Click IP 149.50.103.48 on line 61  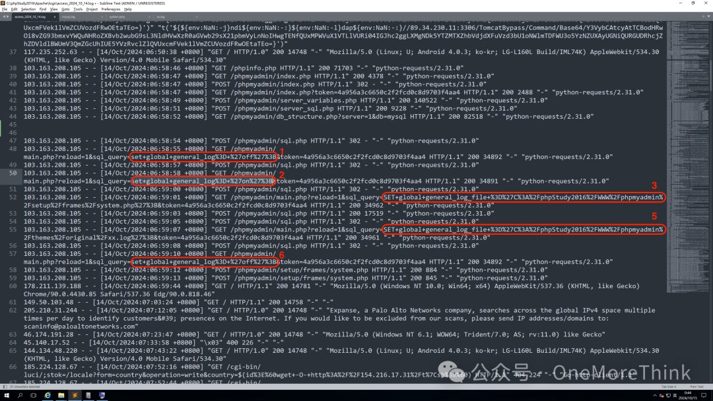49,302
